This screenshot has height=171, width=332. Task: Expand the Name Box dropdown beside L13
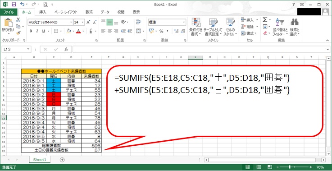pyautogui.click(x=29, y=49)
